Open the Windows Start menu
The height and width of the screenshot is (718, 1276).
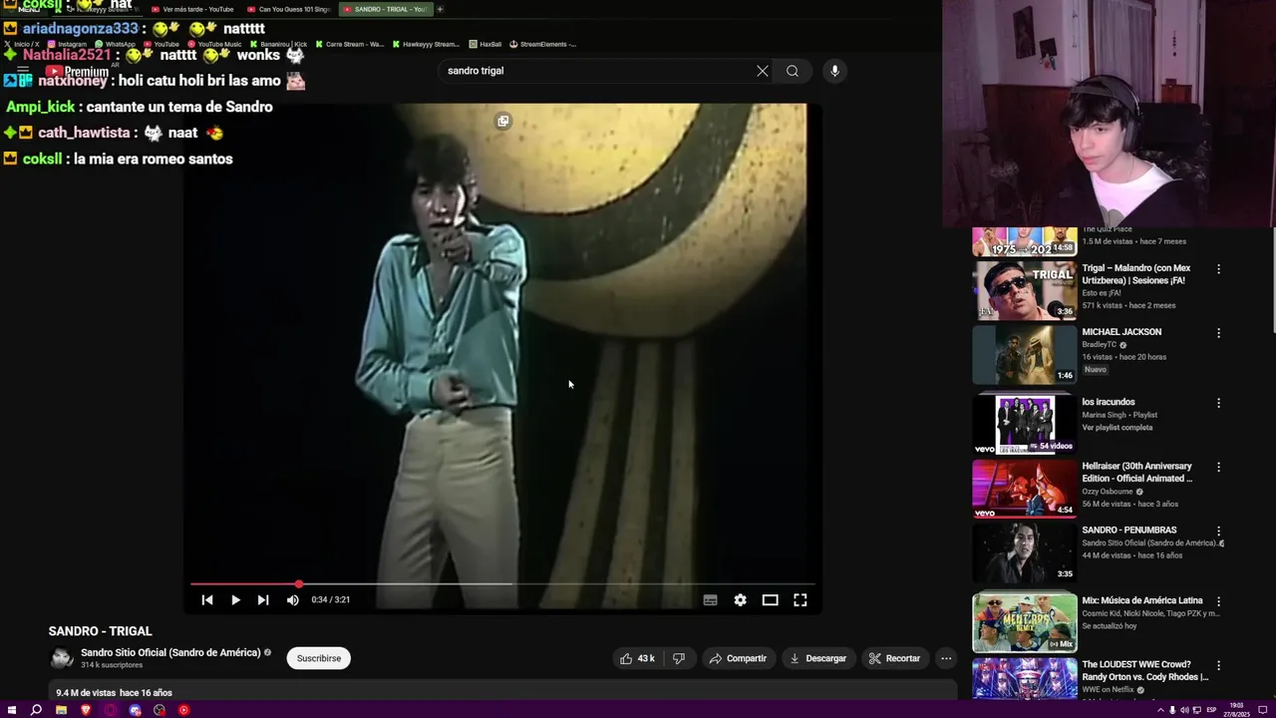click(x=12, y=710)
